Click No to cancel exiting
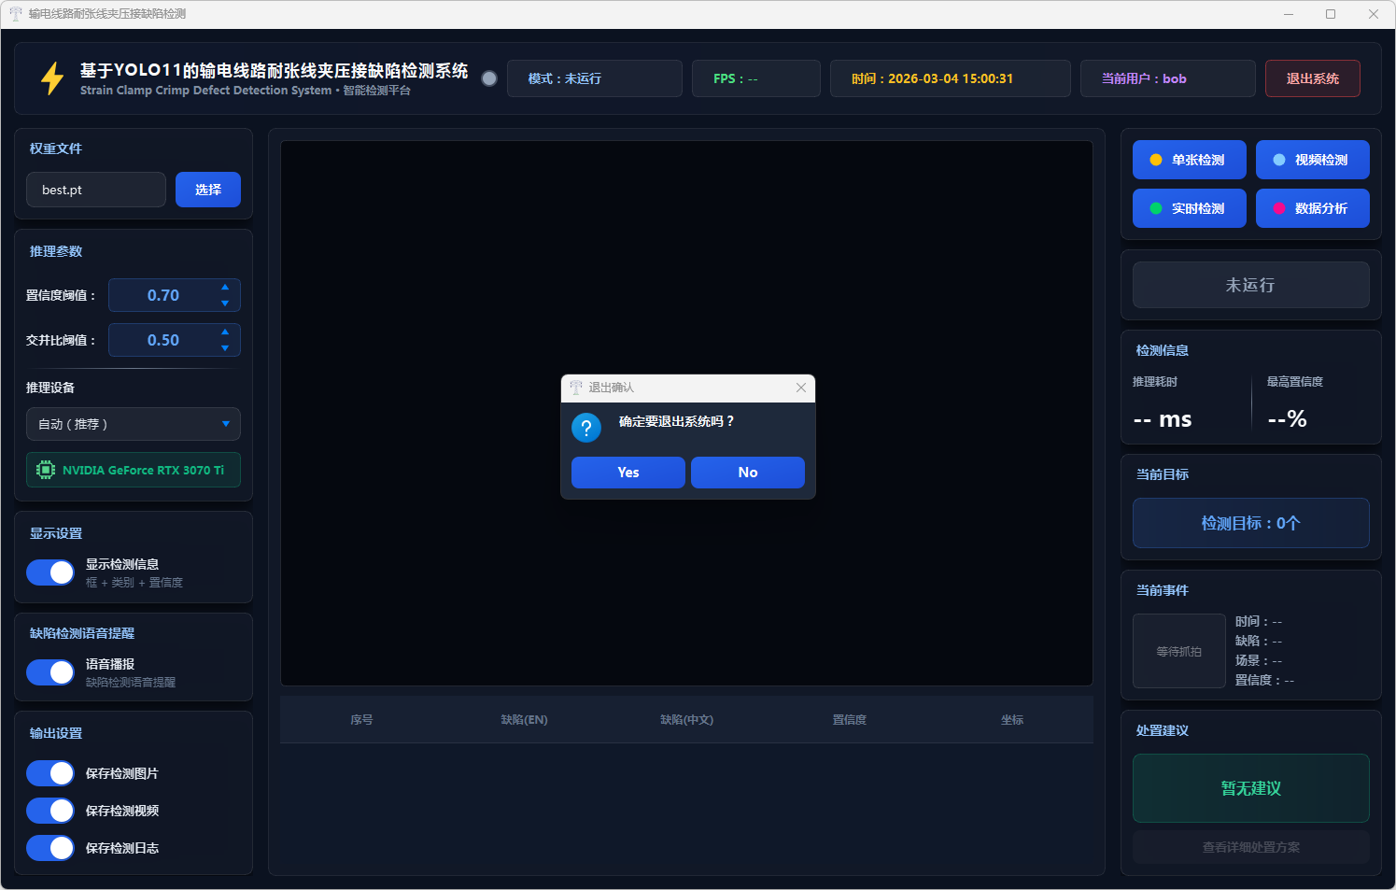 click(x=747, y=473)
